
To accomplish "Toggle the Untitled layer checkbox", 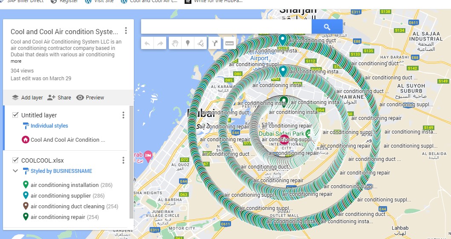I will 15,115.
